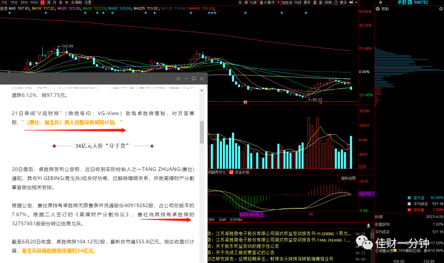This screenshot has height=263, width=444.
Task: Click the 叠 overlay icon
Action: pos(314,2)
